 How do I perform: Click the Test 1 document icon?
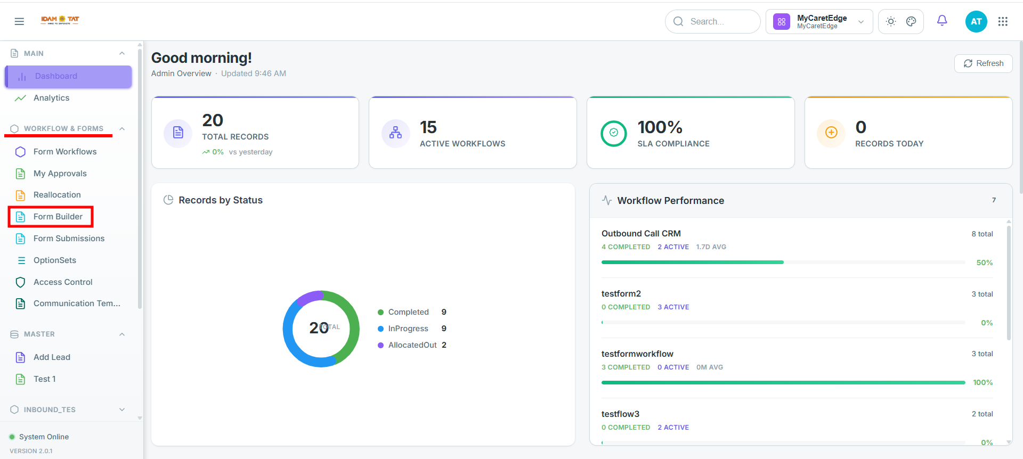click(x=20, y=379)
